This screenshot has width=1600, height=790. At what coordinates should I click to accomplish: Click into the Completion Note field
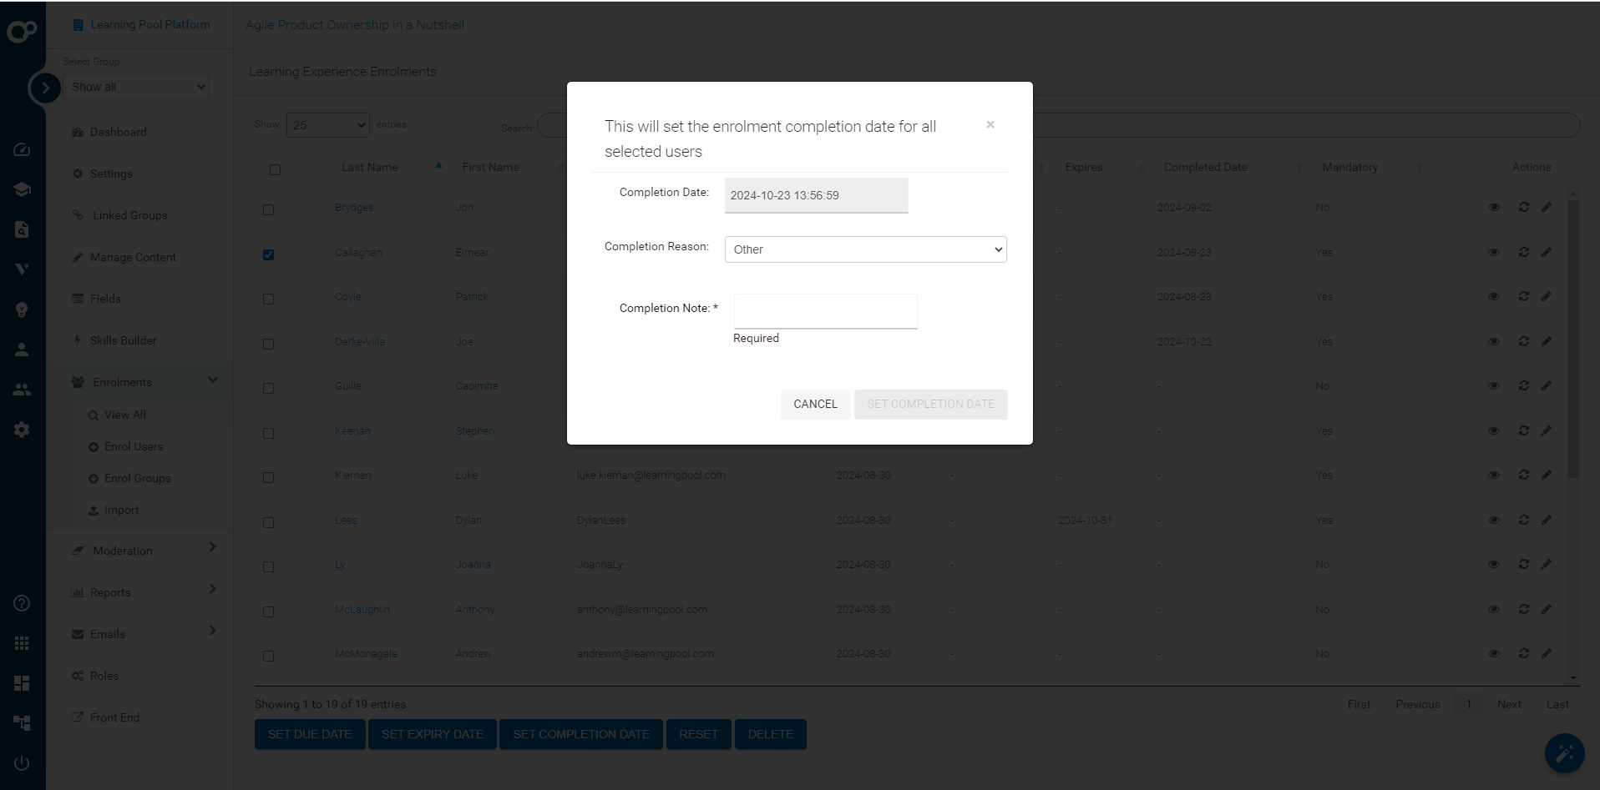pos(825,311)
